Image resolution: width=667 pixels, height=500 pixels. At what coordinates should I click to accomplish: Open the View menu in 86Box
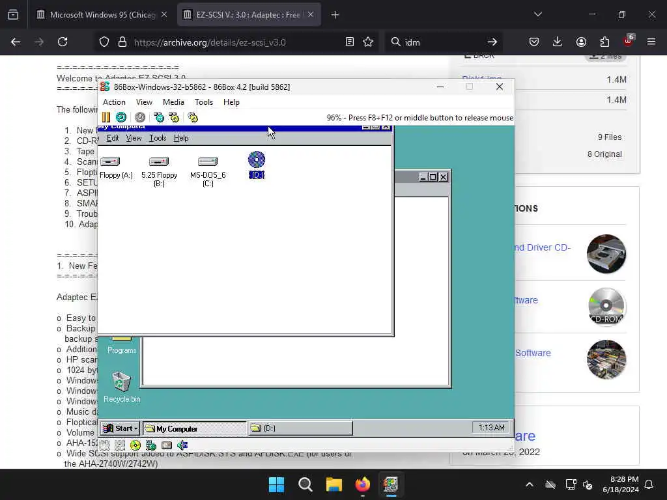click(144, 102)
